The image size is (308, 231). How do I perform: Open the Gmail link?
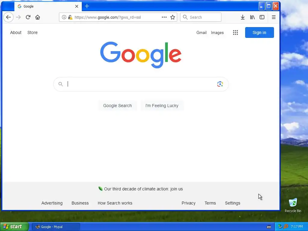click(201, 32)
